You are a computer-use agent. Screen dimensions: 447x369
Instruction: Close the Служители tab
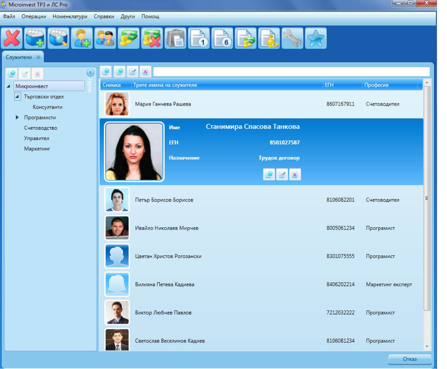(x=38, y=57)
